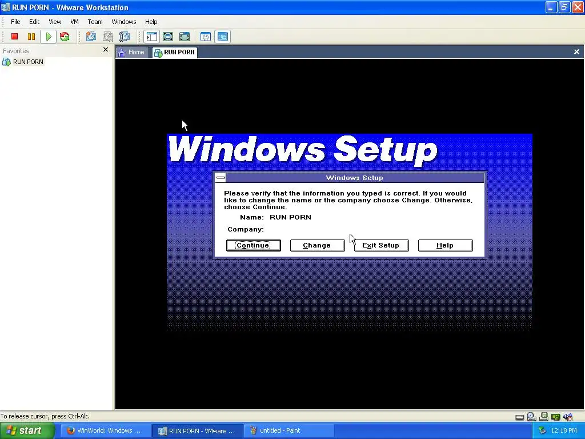Switch to the Home tab
Viewport: 585px width, 439px height.
pos(131,52)
